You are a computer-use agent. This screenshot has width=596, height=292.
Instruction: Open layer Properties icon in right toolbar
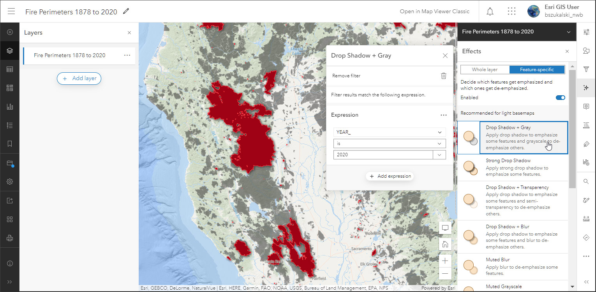(586, 32)
